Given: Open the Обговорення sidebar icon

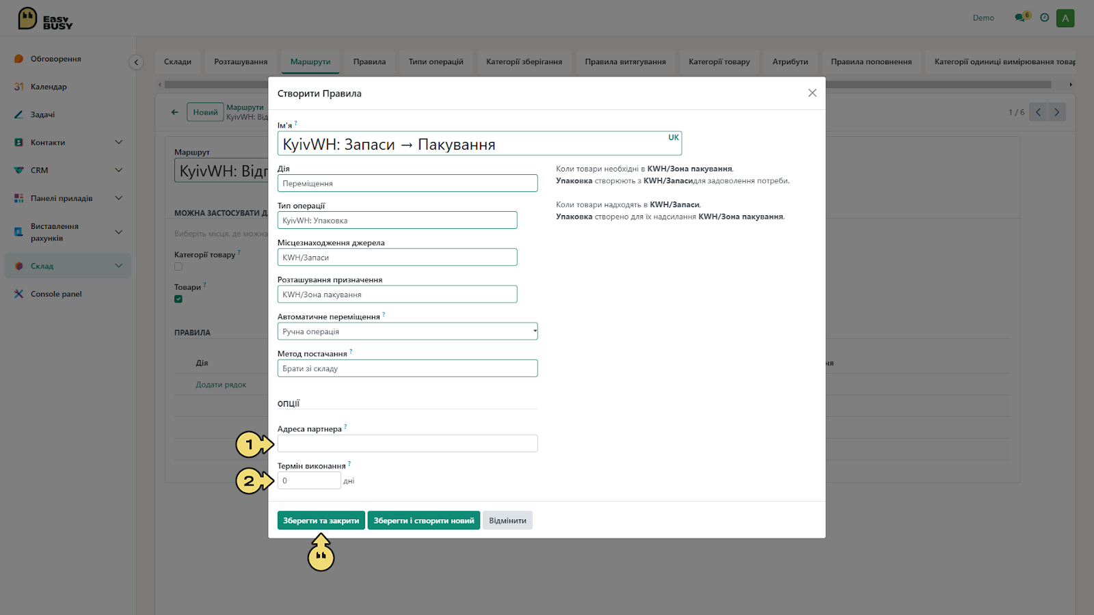Looking at the screenshot, I should 19,59.
